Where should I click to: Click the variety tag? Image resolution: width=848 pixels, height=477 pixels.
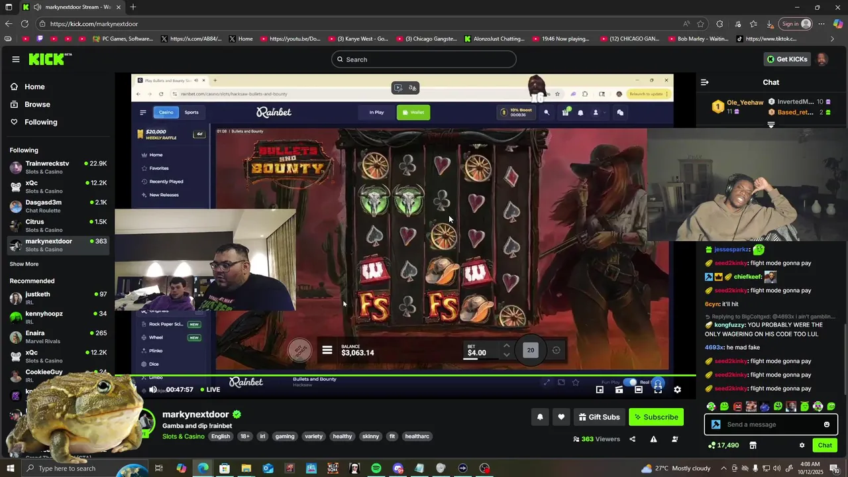coord(313,437)
